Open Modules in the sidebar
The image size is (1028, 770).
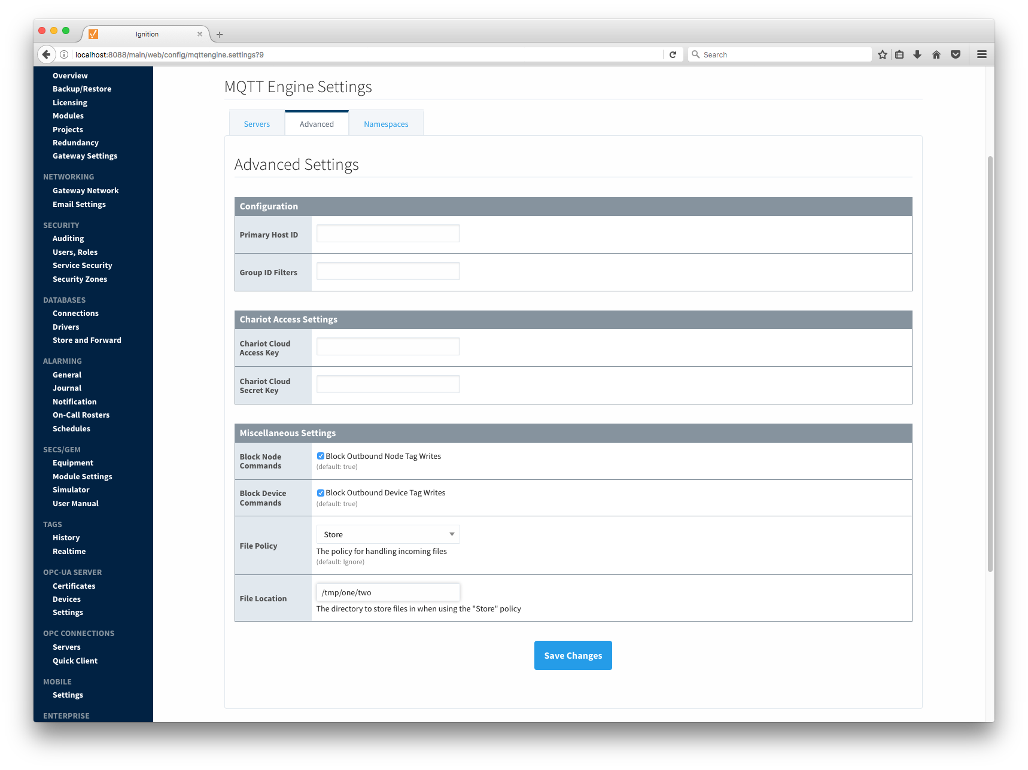click(x=68, y=116)
